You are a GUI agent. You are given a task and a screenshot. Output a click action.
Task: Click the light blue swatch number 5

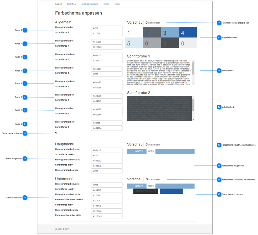coord(134,43)
